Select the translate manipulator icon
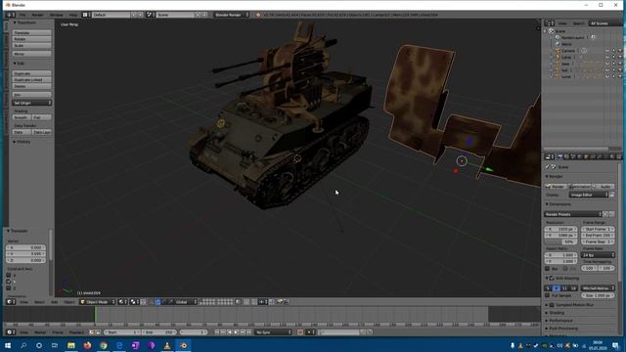 (157, 302)
